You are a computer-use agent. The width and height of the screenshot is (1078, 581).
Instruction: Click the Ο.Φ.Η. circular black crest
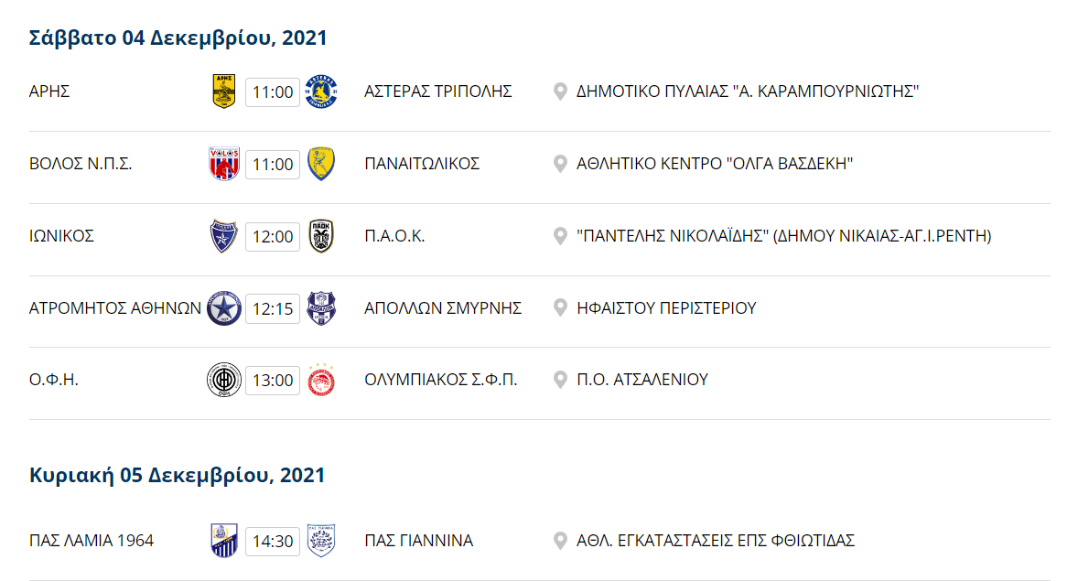(x=224, y=380)
